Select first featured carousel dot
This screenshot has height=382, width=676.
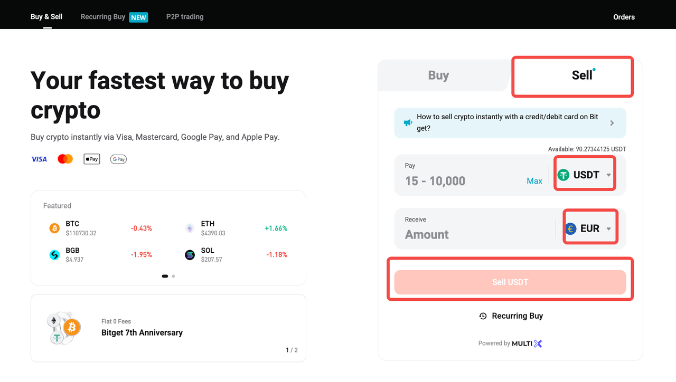[x=165, y=276]
